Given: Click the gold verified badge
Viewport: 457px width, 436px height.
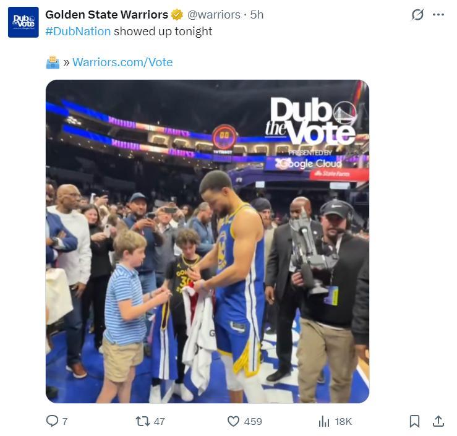Looking at the screenshot, I should click(x=177, y=14).
